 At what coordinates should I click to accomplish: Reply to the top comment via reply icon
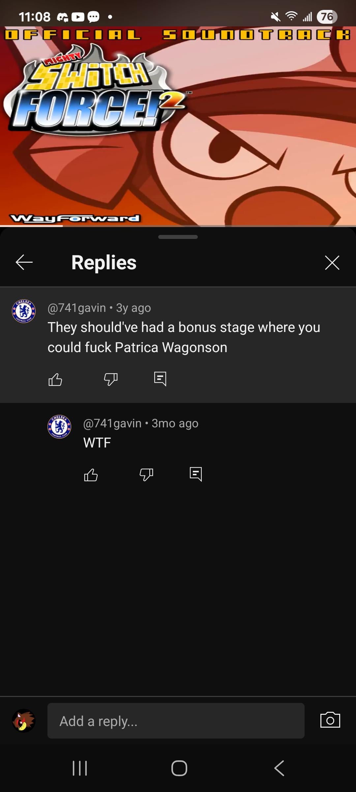click(x=160, y=379)
